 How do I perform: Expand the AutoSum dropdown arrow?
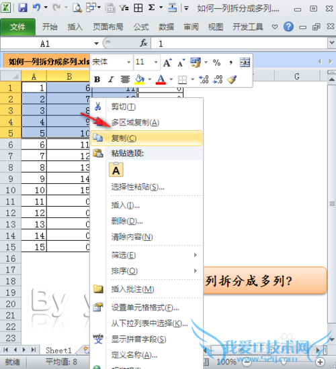[161, 8]
